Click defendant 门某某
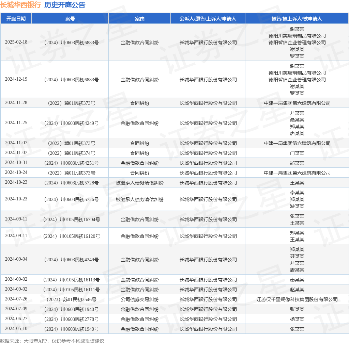This screenshot has height=344, width=349. [297, 153]
